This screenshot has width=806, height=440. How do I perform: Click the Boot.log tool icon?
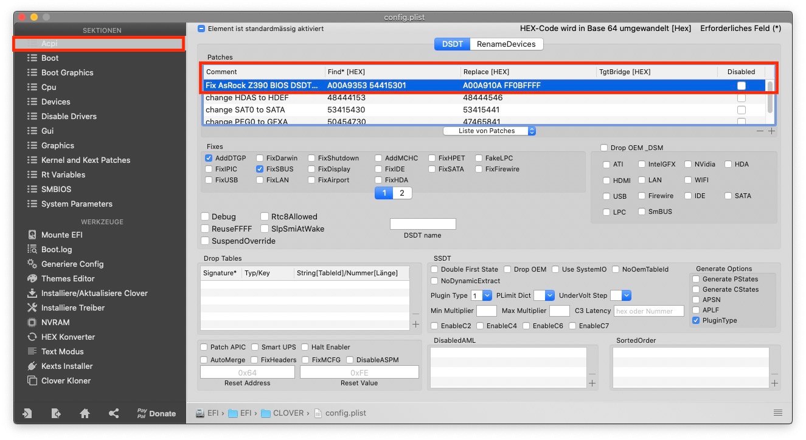click(32, 250)
